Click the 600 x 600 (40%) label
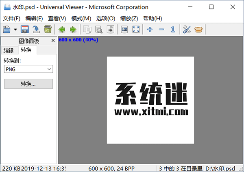The image size is (244, 172). pyautogui.click(x=78, y=40)
